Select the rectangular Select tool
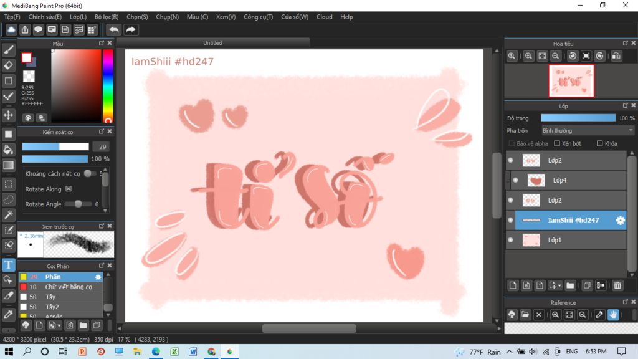 (x=9, y=184)
